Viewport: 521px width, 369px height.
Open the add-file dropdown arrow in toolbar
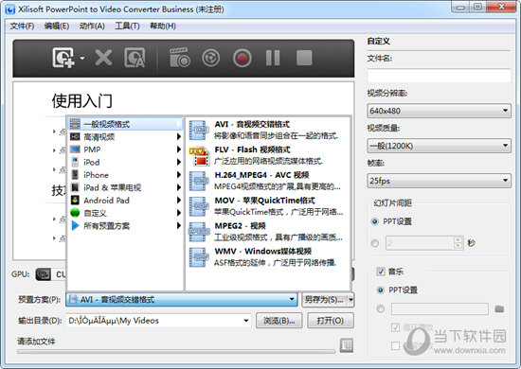[81, 59]
